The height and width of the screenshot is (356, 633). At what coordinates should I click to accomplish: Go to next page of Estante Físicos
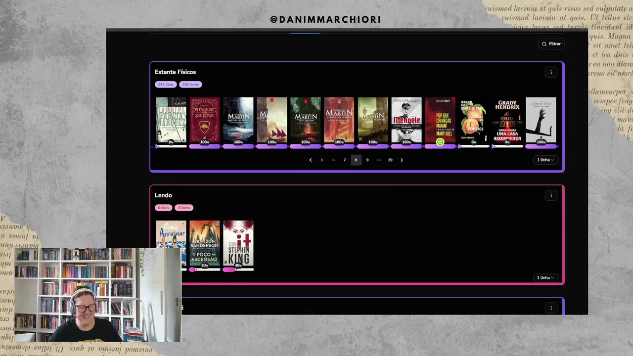pos(402,160)
